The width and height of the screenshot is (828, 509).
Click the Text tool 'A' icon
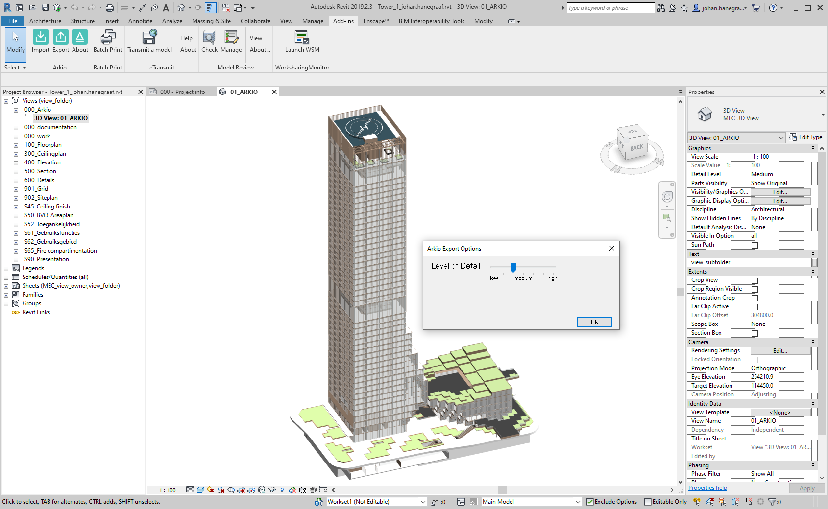coord(166,8)
